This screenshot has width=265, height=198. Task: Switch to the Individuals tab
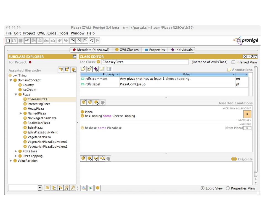pos(182,50)
